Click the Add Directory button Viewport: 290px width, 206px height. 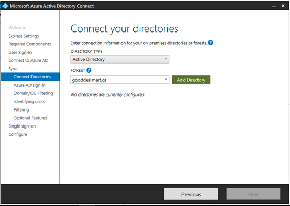pyautogui.click(x=191, y=80)
